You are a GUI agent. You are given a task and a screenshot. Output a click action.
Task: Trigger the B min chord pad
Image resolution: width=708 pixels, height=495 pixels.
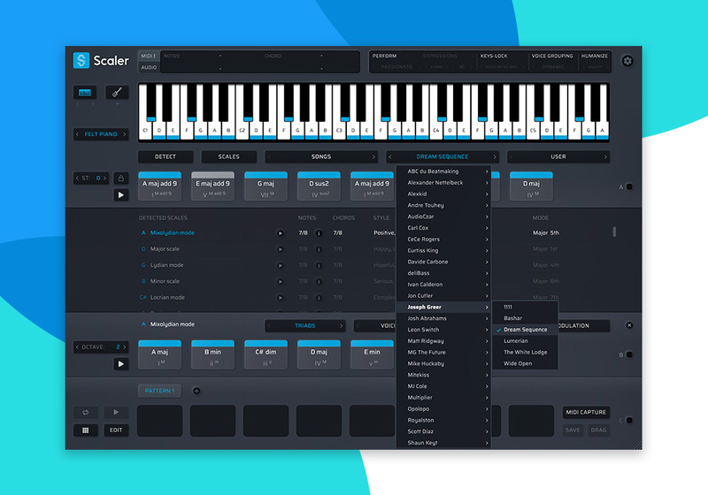tap(212, 354)
